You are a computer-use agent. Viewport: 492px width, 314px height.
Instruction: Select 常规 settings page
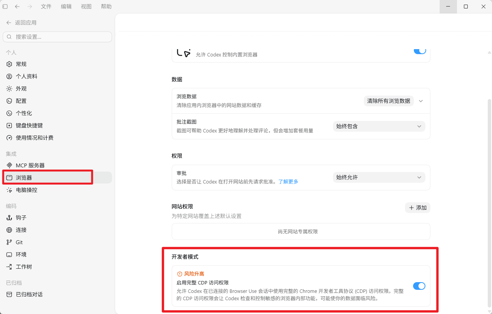click(x=57, y=64)
